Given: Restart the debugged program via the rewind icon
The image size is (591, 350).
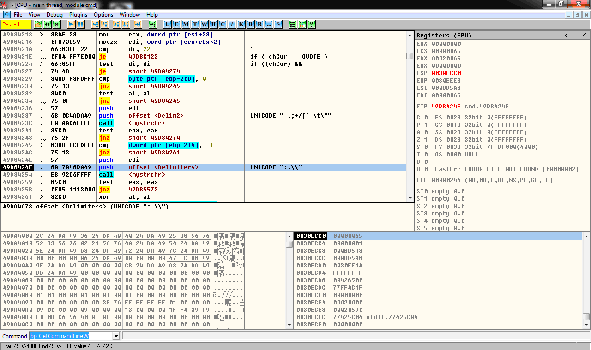Looking at the screenshot, I should [x=48, y=24].
